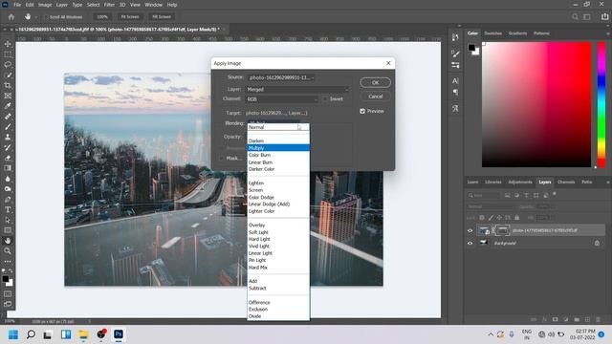Viewport: 612px width, 344px height.
Task: Toggle the Invert checkbox in Apply Image
Action: (325, 99)
